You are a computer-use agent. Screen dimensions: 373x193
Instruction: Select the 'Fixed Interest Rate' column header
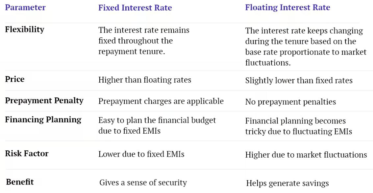coord(135,8)
